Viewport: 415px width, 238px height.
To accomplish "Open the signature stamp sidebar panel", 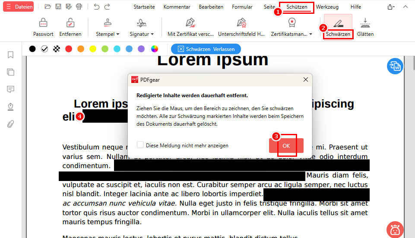I will point(11,107).
